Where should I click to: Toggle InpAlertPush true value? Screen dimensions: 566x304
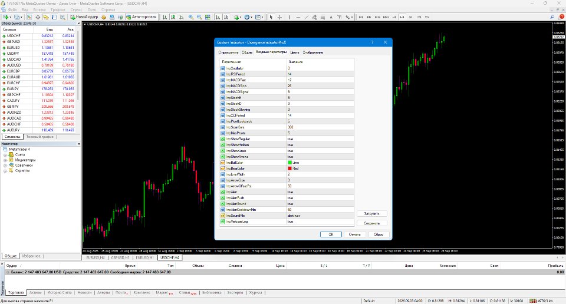pos(320,198)
